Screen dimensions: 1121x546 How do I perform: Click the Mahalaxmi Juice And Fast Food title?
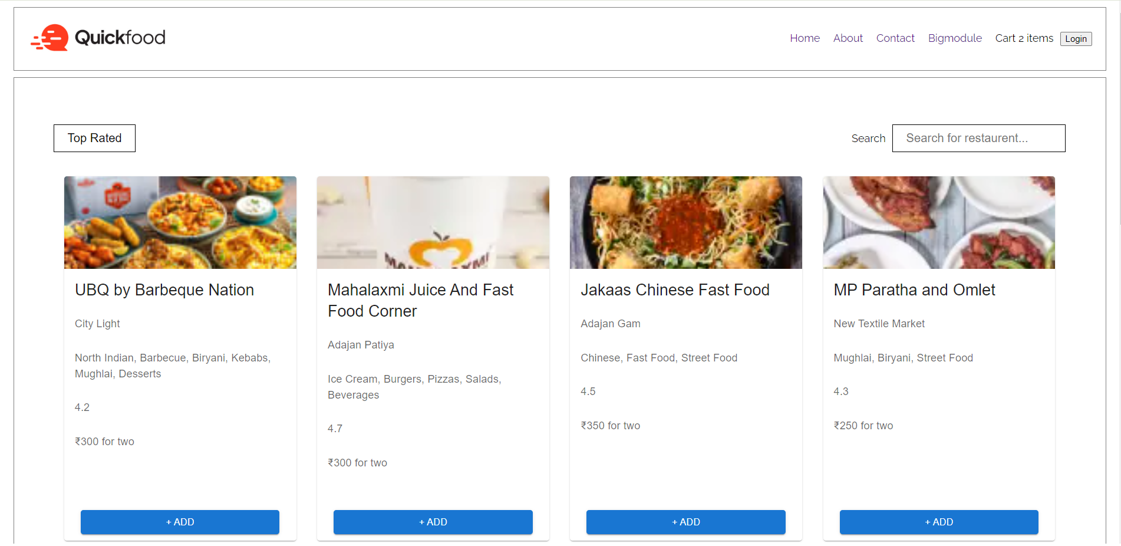[x=420, y=300]
